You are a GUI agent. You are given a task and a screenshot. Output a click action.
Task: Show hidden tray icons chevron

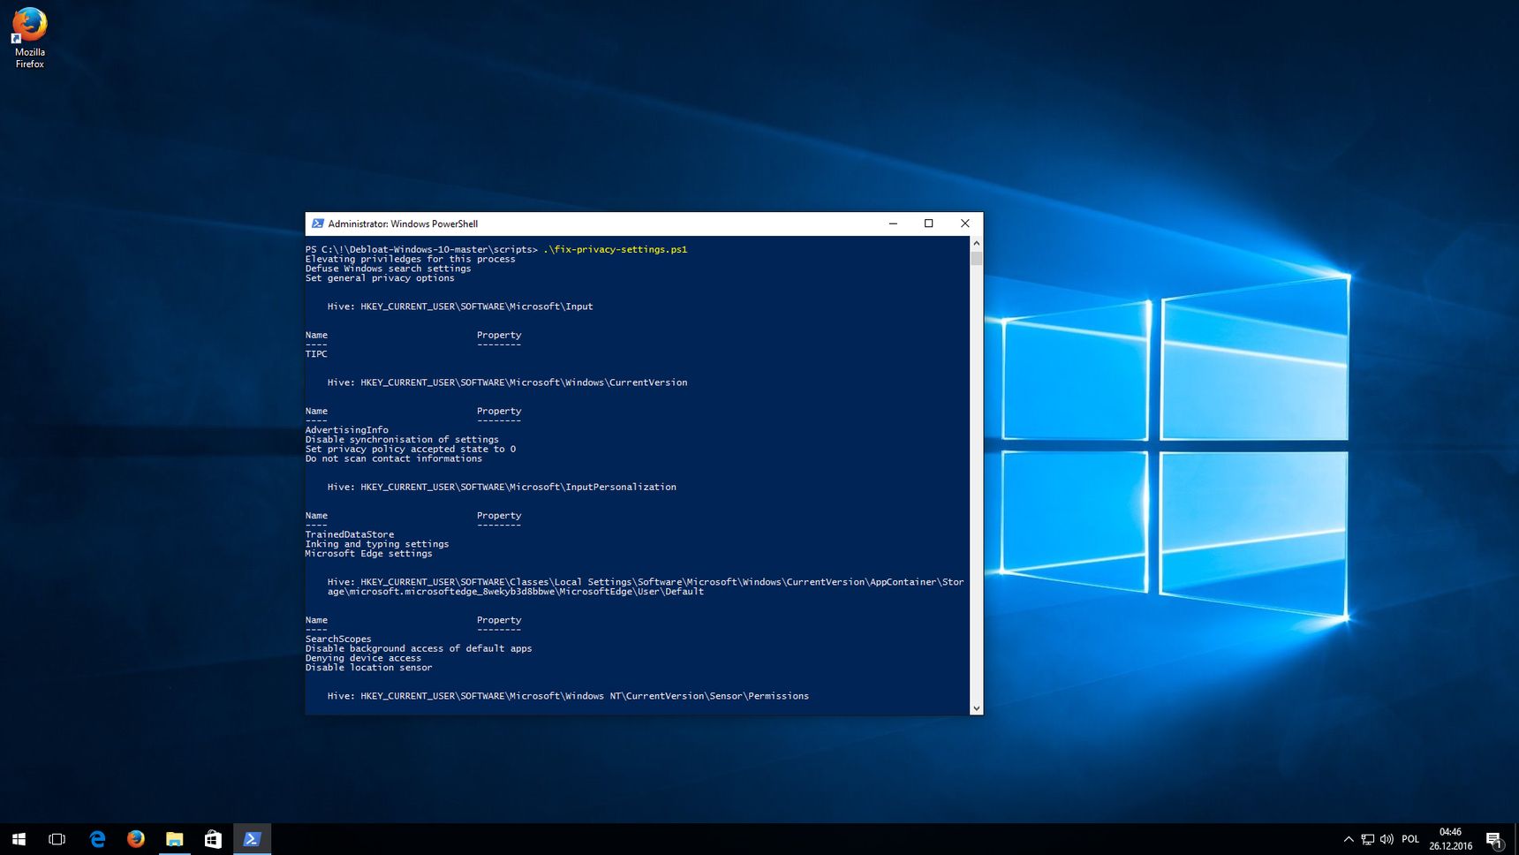pyautogui.click(x=1349, y=839)
